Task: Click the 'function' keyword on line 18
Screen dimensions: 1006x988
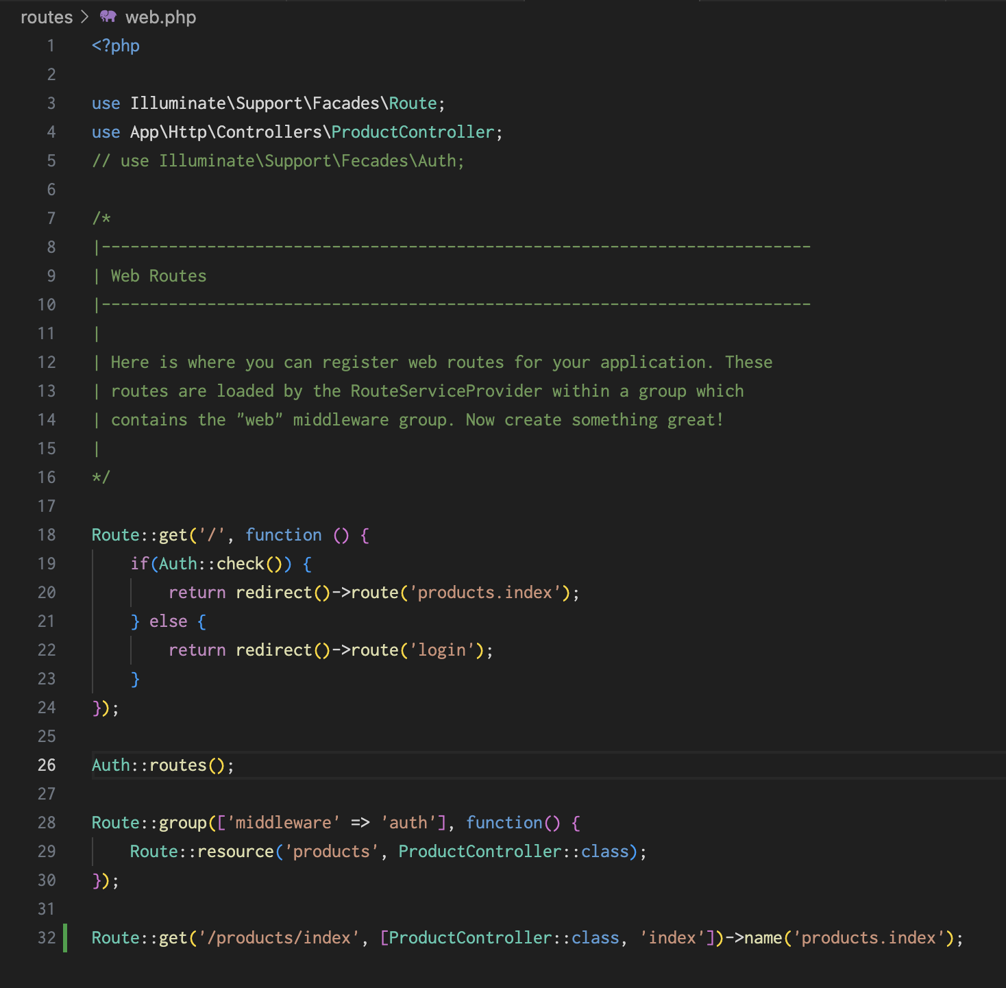Action: (x=284, y=535)
